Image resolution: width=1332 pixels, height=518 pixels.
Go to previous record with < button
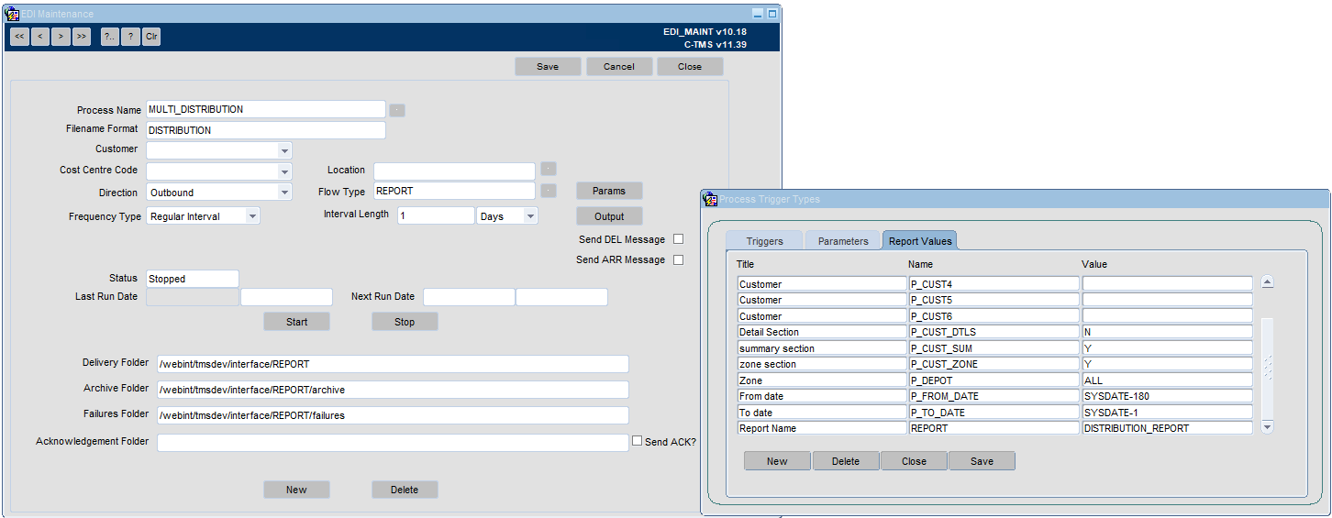coord(40,37)
